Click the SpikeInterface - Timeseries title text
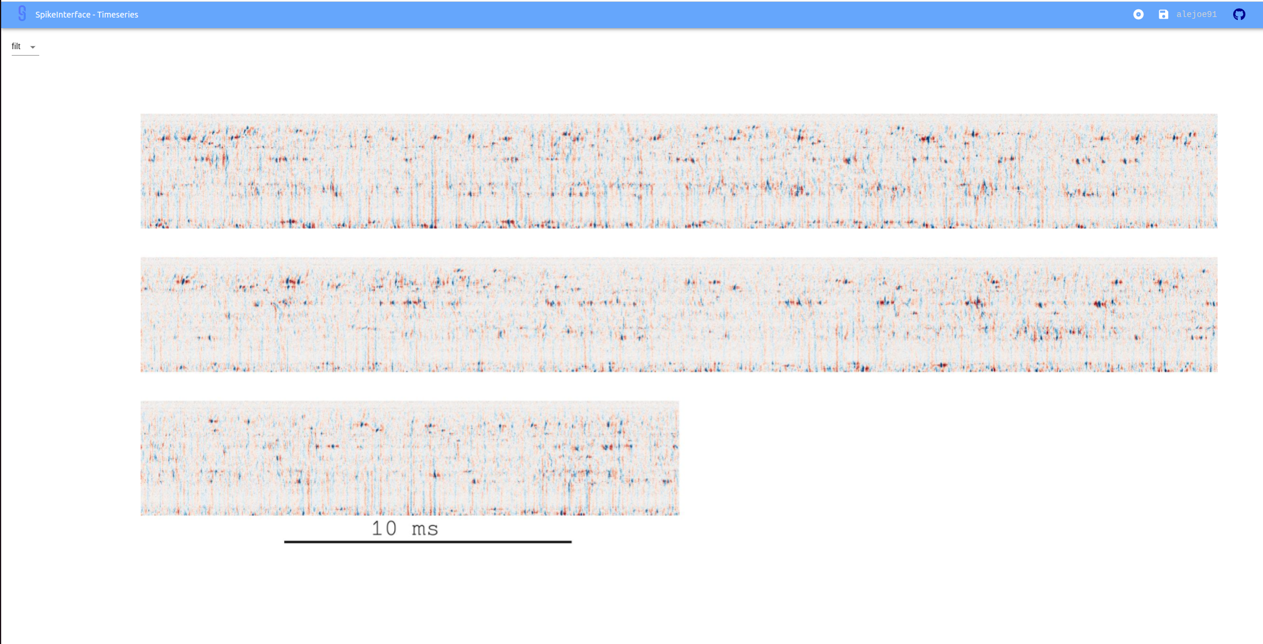The image size is (1263, 644). (x=86, y=15)
